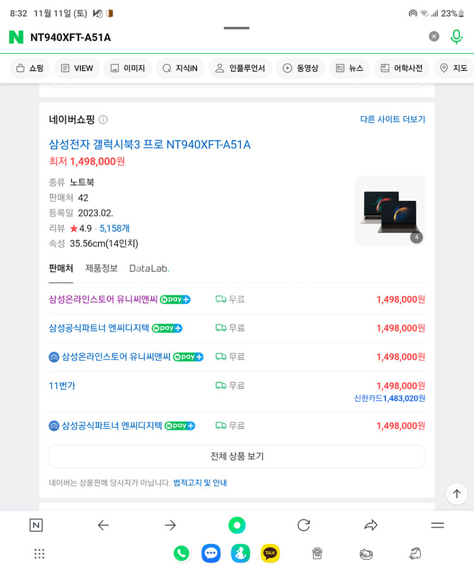The image size is (474, 568).
Task: Clear the search query with the X icon
Action: pyautogui.click(x=434, y=36)
